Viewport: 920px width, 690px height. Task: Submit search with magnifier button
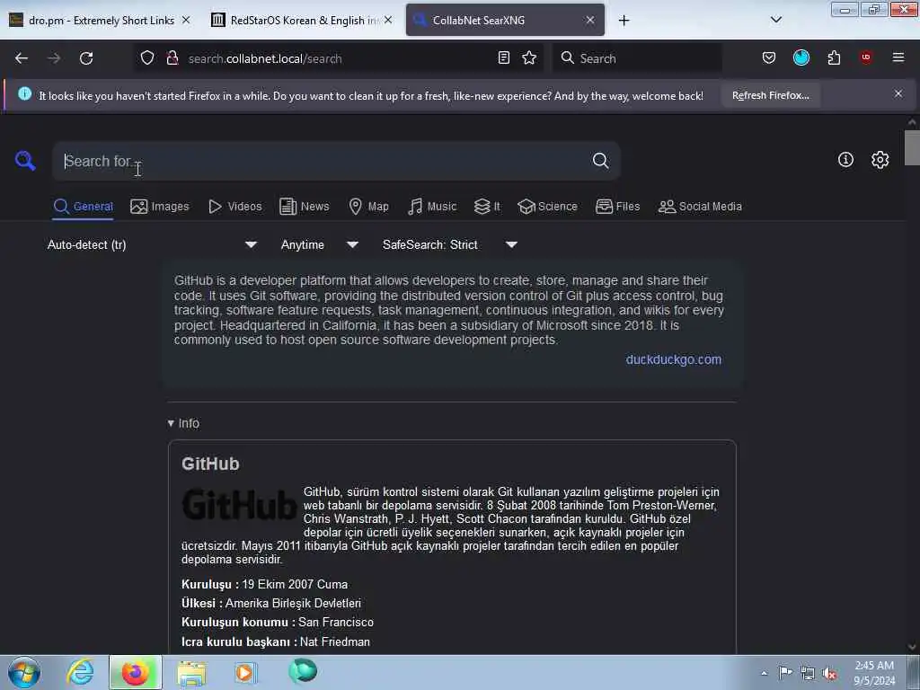point(600,160)
